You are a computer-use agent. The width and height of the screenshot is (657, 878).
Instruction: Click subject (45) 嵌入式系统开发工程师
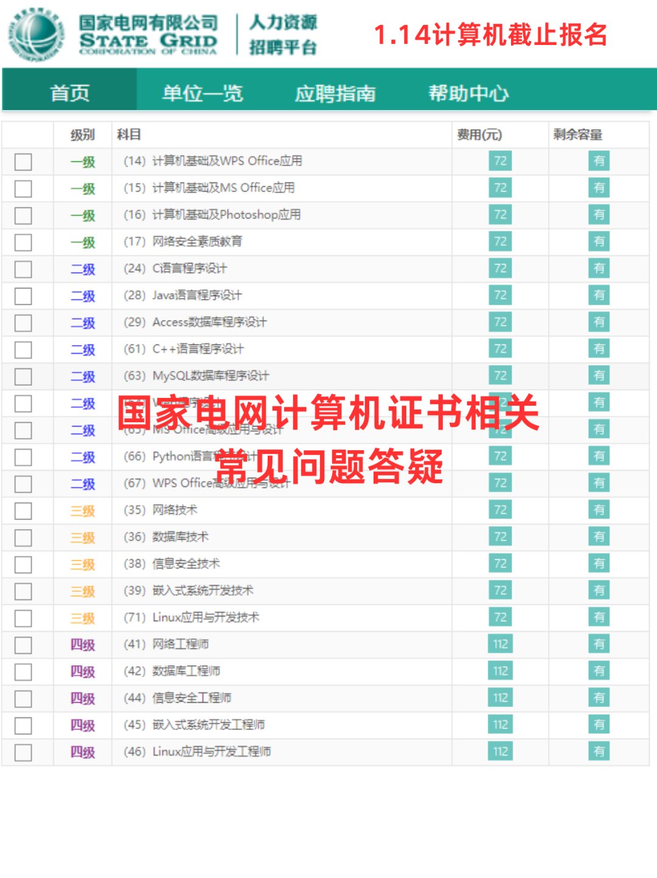pyautogui.click(x=194, y=725)
